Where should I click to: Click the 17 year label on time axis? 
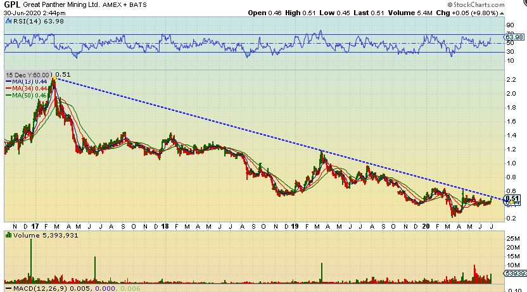pos(35,227)
